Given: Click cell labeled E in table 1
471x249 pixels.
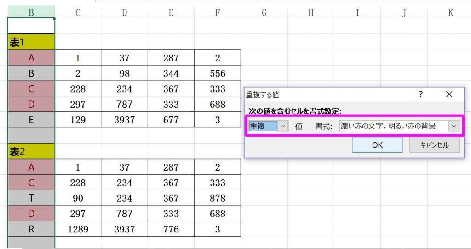Looking at the screenshot, I should [31, 120].
